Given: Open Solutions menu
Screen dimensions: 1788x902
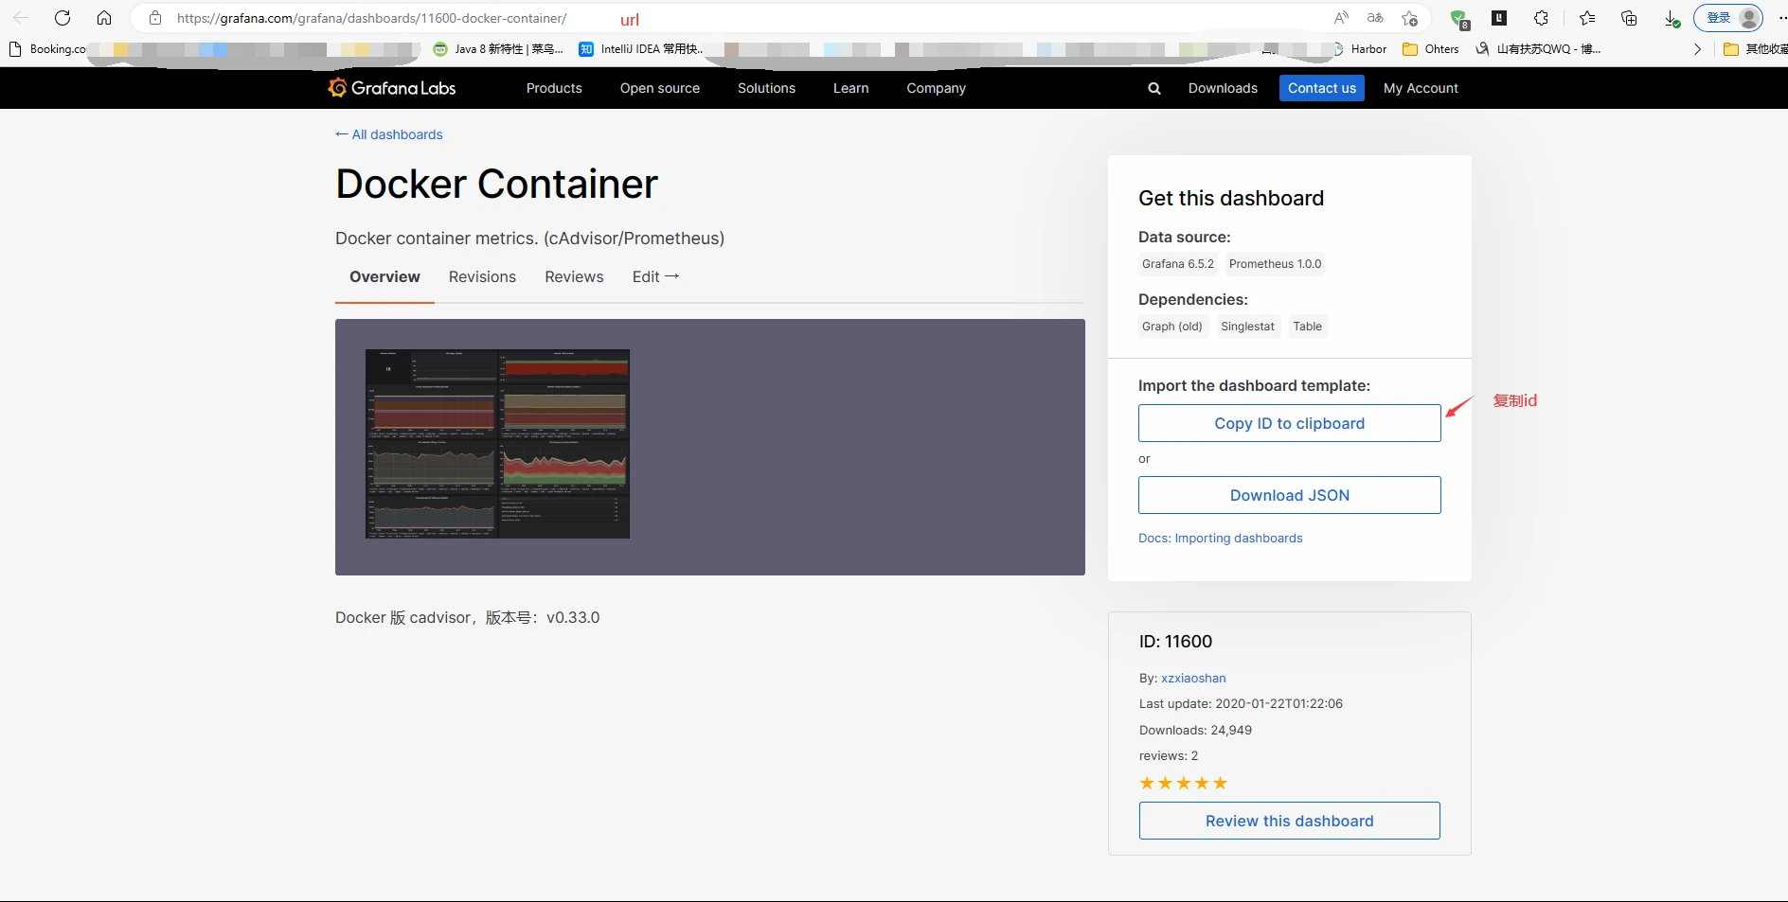Looking at the screenshot, I should tap(766, 88).
